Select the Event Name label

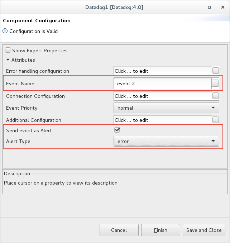pyautogui.click(x=20, y=84)
